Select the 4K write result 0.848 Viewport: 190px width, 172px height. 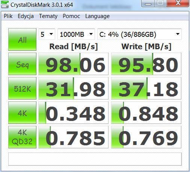pos(146,113)
